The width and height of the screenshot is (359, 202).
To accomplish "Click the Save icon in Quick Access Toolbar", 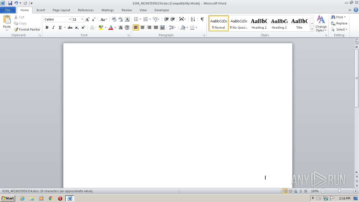I will [x=10, y=3].
